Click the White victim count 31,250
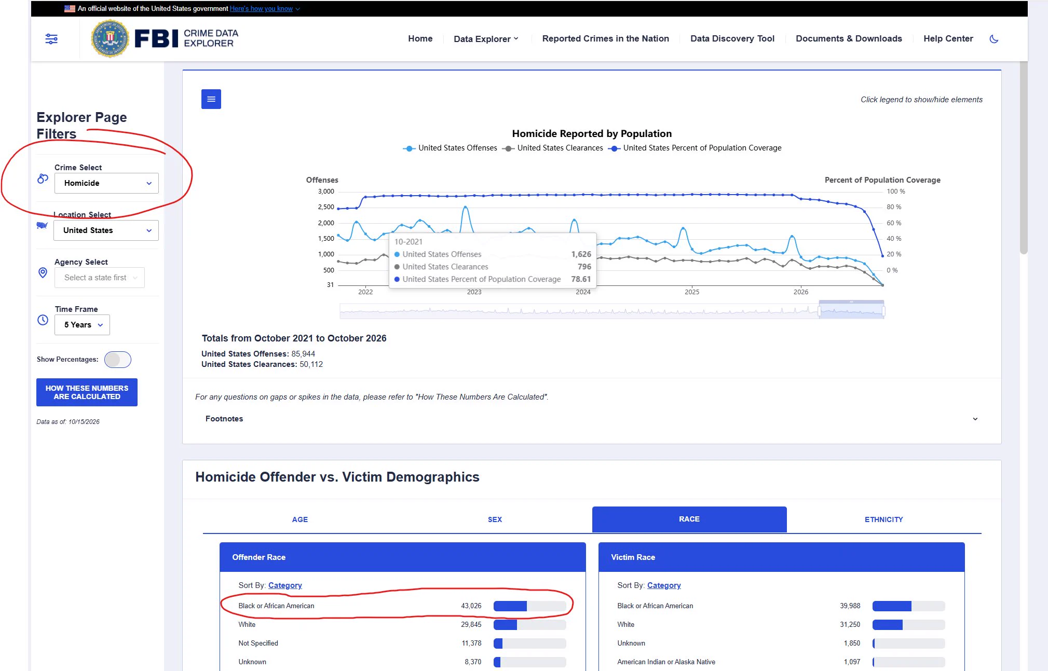 [850, 625]
